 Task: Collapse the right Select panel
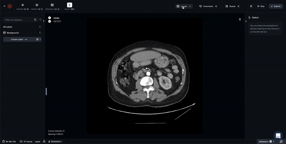(x=246, y=21)
